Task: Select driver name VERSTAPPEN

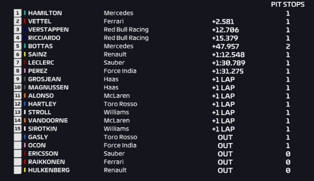Action: 48,30
